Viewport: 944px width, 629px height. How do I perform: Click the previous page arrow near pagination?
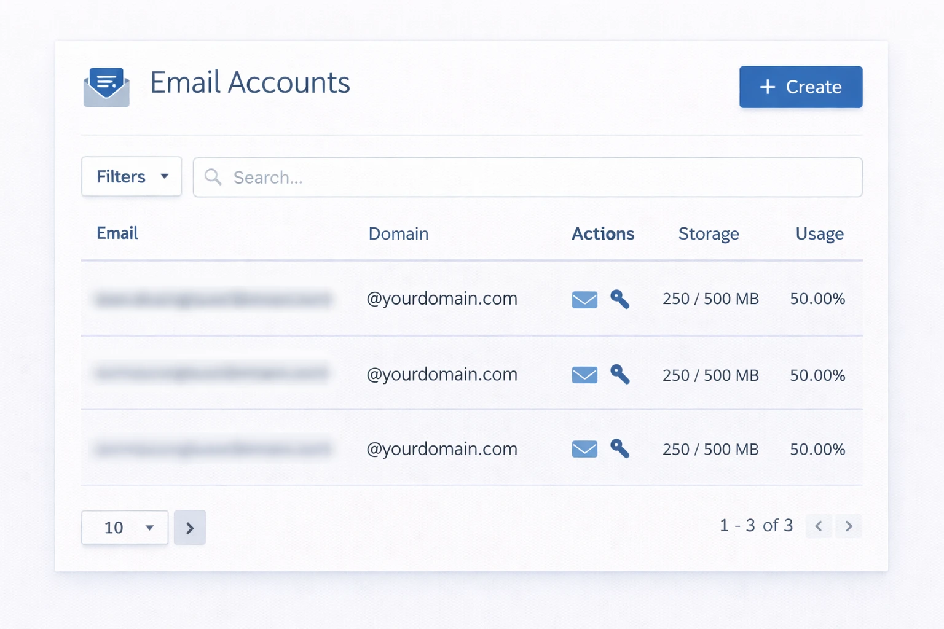pyautogui.click(x=819, y=526)
